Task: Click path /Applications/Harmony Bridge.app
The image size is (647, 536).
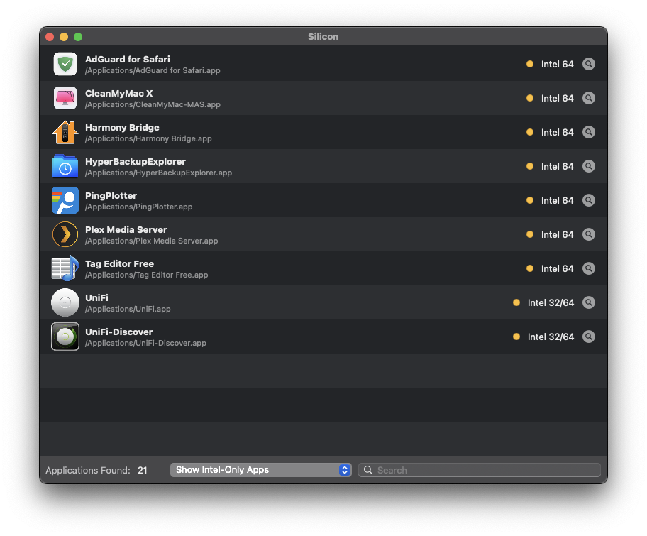Action: (x=148, y=138)
